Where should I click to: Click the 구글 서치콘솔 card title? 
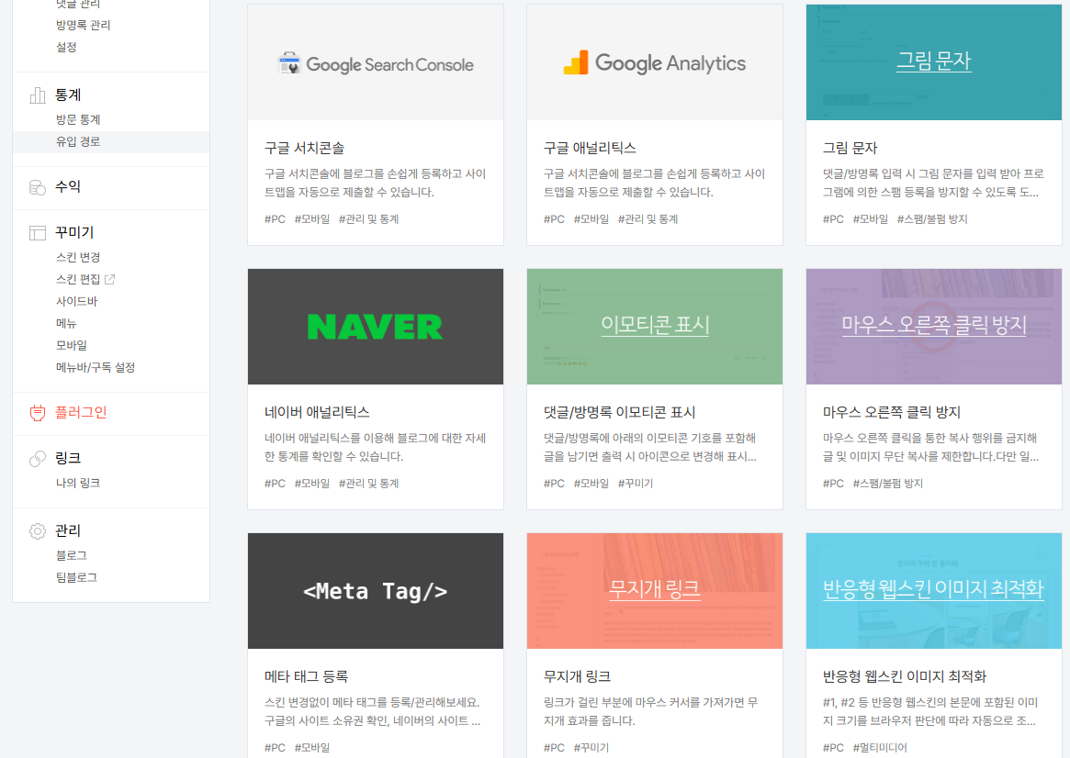coord(304,148)
